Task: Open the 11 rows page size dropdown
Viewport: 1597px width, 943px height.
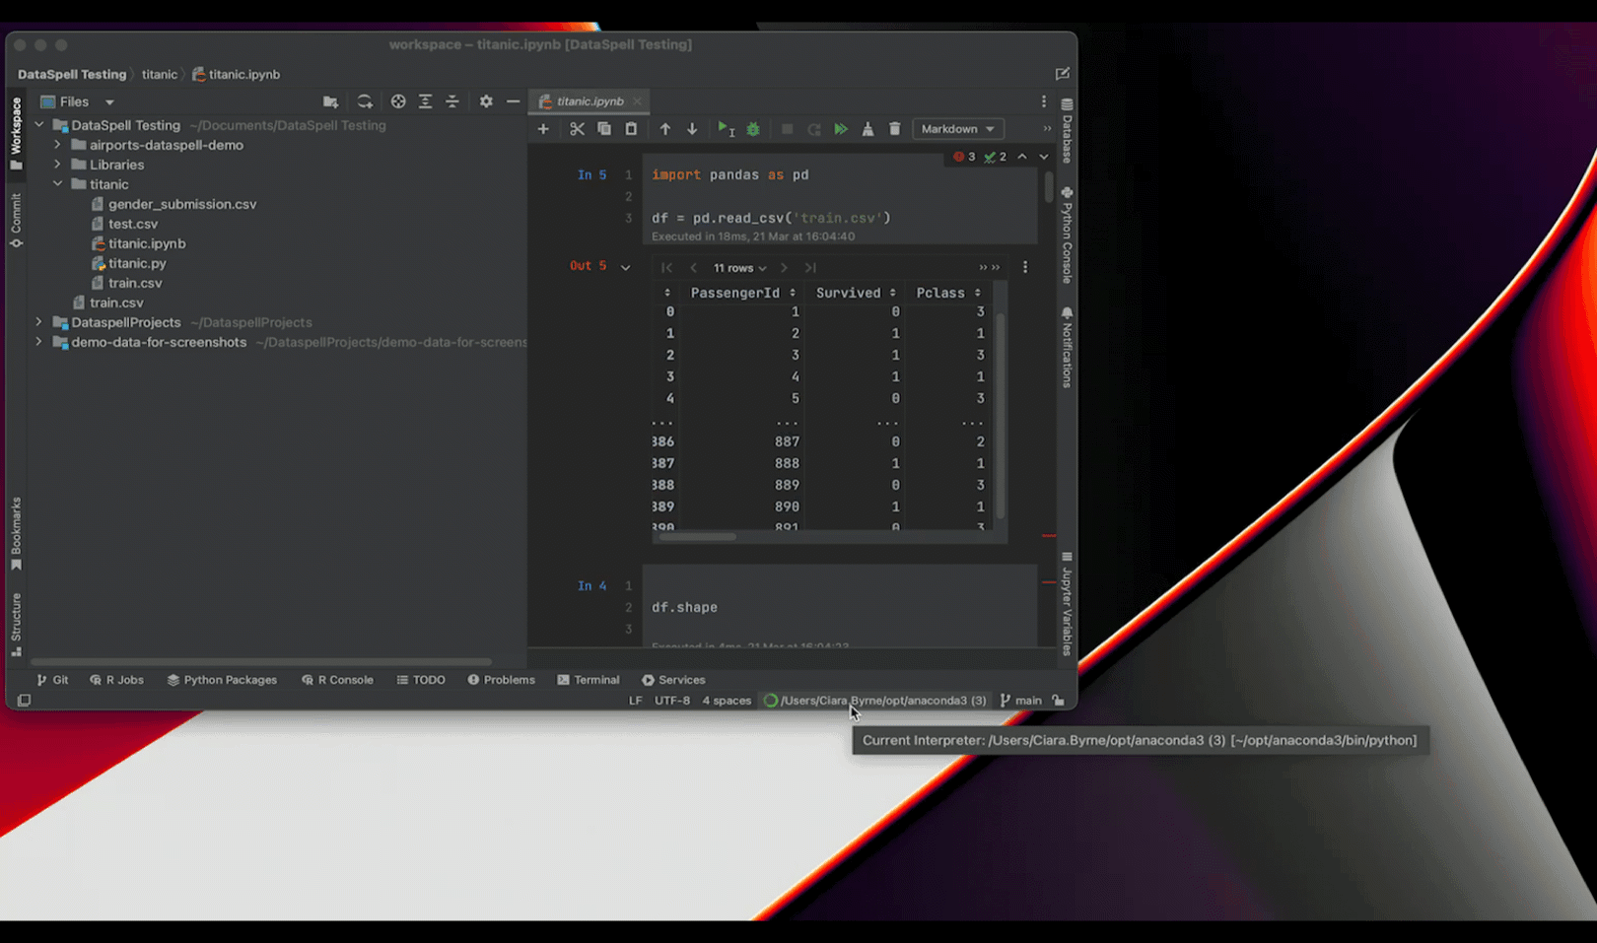Action: [739, 268]
